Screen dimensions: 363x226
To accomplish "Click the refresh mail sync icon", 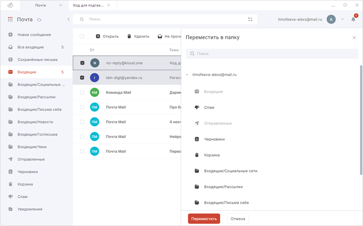I will (x=39, y=20).
